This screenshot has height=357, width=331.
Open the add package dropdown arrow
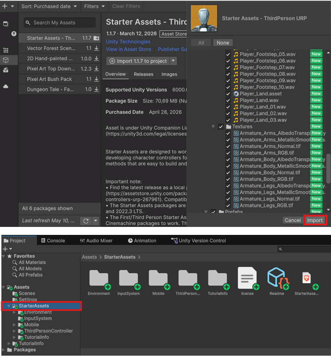[12, 6]
